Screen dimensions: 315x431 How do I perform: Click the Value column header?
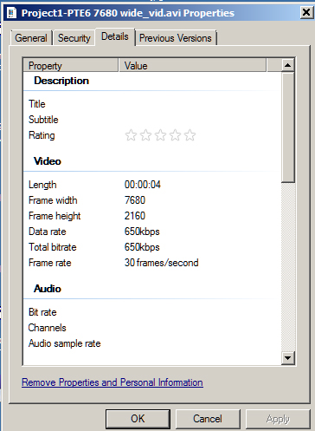pos(192,65)
